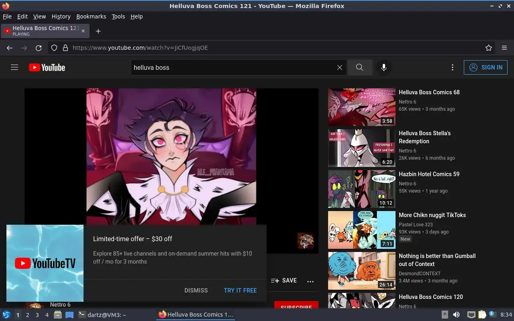Switch to workspace 4
Image resolution: width=514 pixels, height=321 pixels.
click(47, 315)
